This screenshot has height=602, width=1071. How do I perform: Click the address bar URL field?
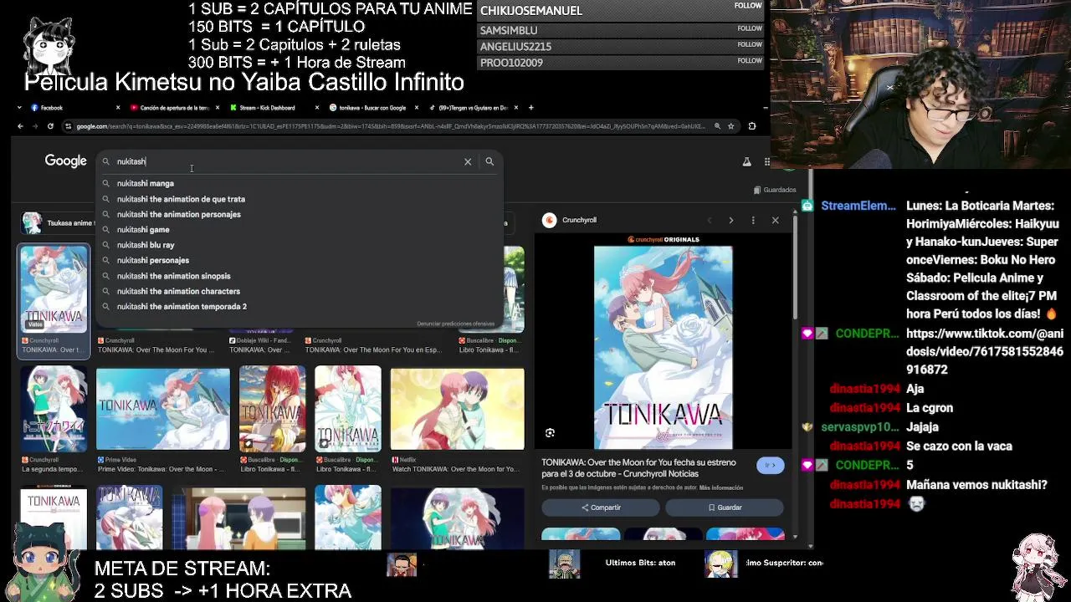[389, 126]
